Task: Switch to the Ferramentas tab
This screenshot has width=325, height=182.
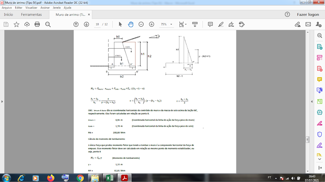Action: coord(31,15)
